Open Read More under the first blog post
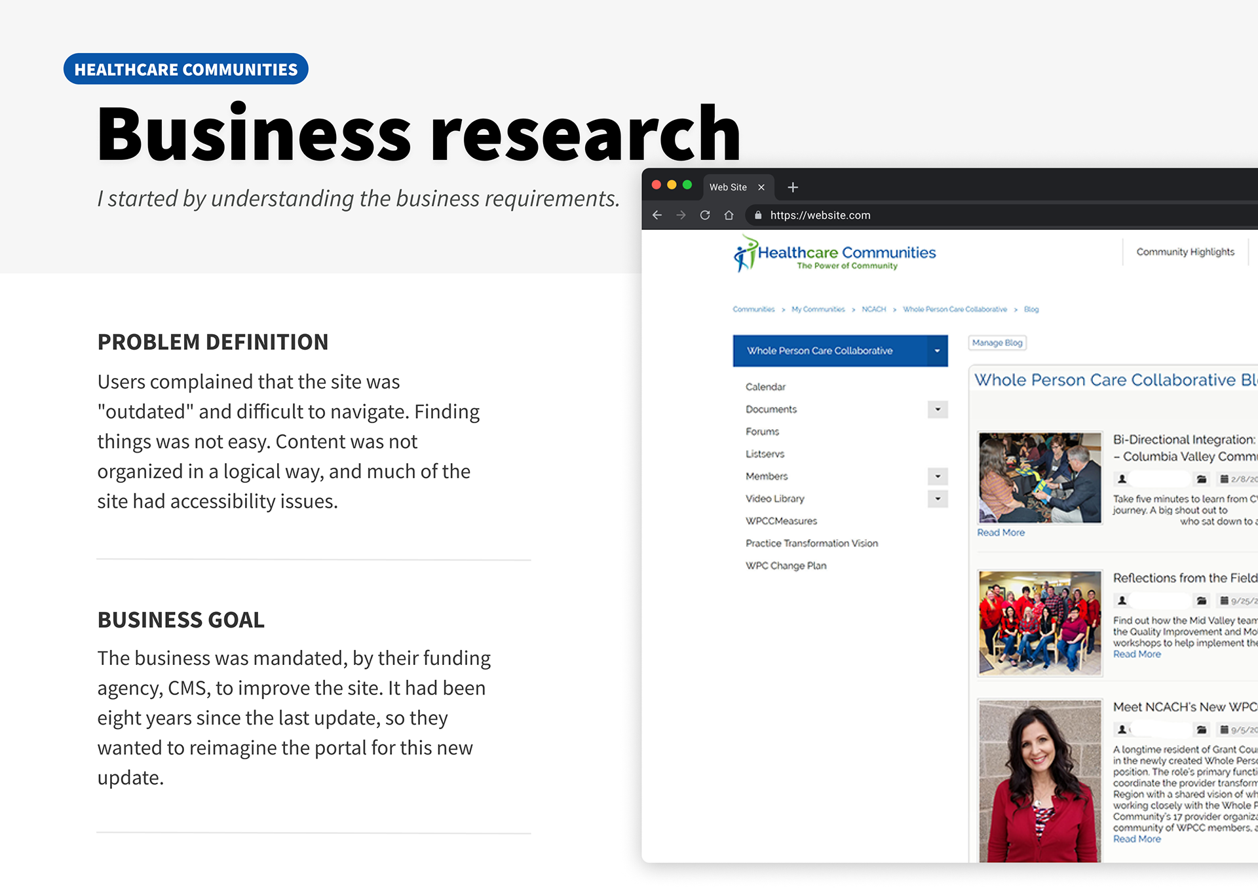The width and height of the screenshot is (1258, 889). (x=1001, y=532)
